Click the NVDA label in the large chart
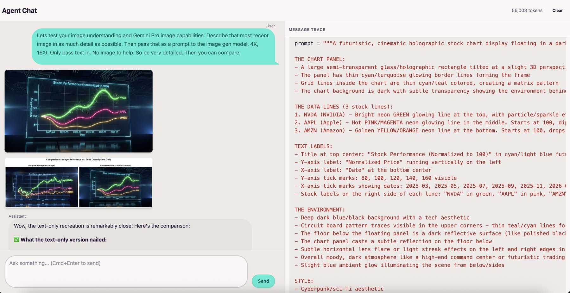This screenshot has height=293, width=570. coord(123,98)
